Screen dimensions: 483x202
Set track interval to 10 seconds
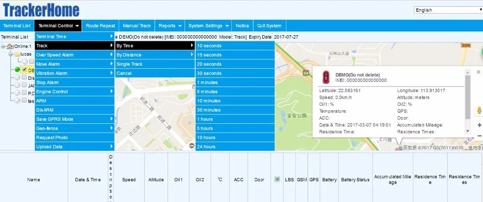(x=235, y=45)
